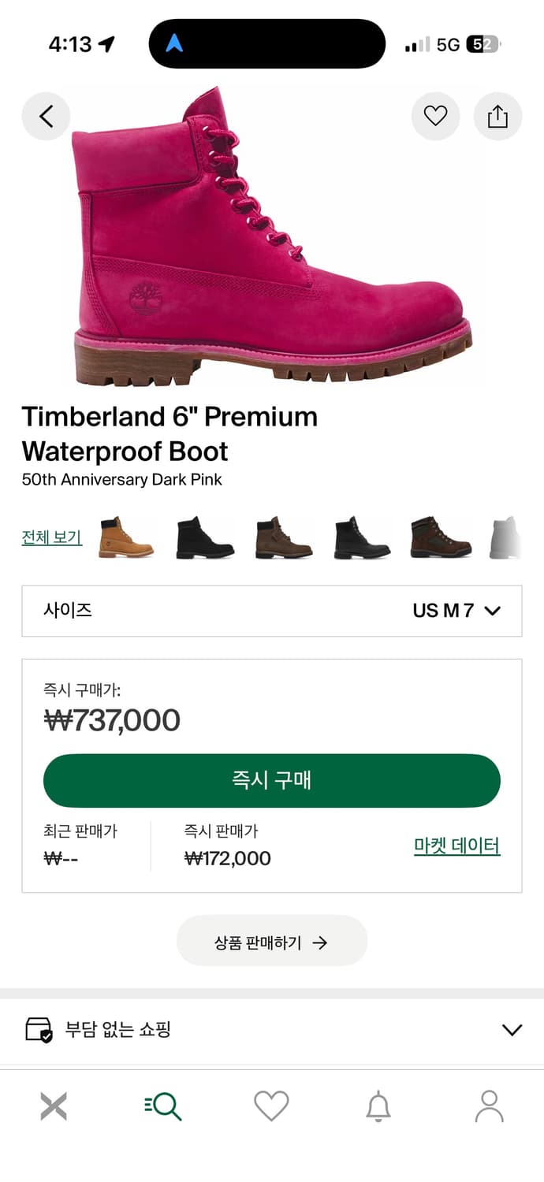
Task: Open the share sheet icon
Action: coord(497,117)
